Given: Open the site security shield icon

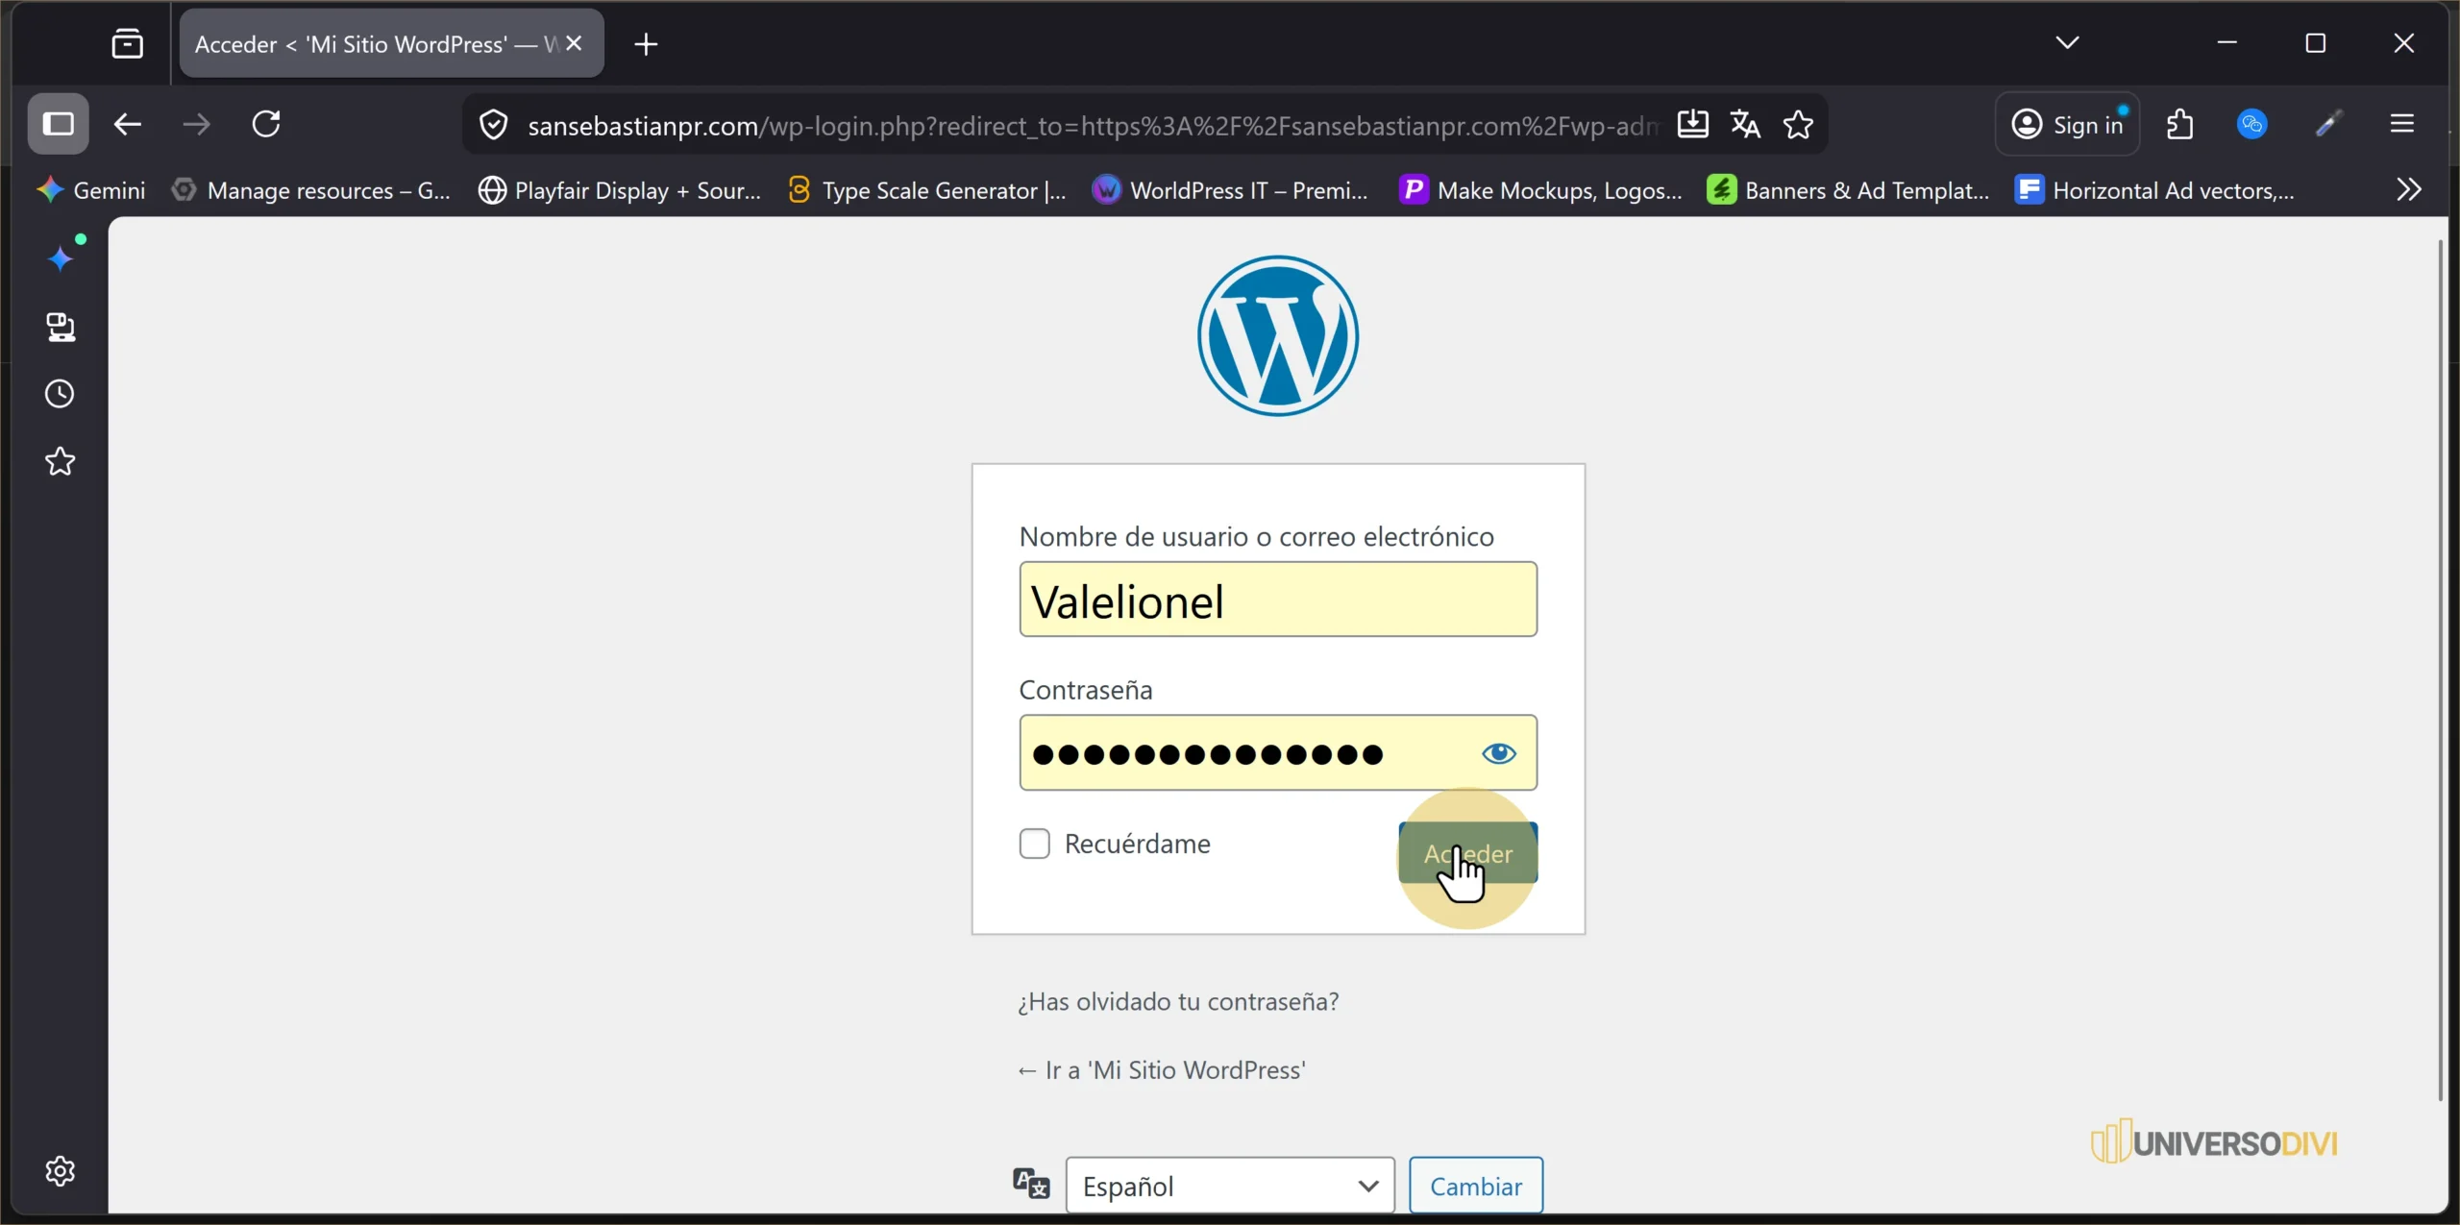Looking at the screenshot, I should (x=493, y=125).
